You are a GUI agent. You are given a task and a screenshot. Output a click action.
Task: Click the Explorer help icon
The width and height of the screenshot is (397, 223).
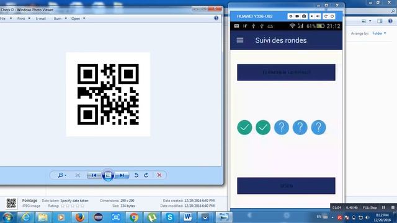[x=390, y=21]
